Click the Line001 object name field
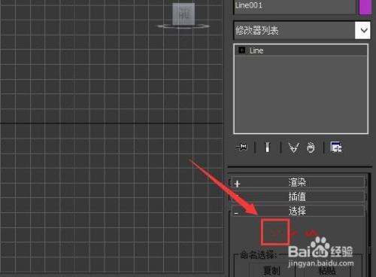 coord(295,7)
